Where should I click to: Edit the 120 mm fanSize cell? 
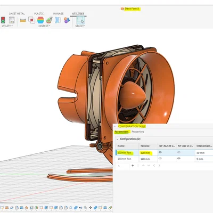click(148, 153)
